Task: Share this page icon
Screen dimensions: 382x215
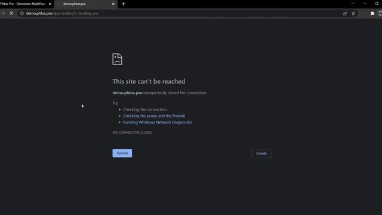Action: (345, 13)
